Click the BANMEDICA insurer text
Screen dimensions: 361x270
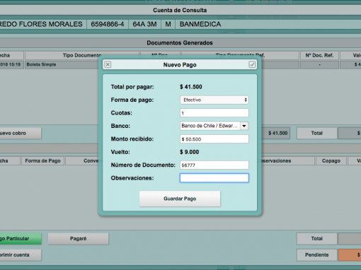(x=200, y=24)
